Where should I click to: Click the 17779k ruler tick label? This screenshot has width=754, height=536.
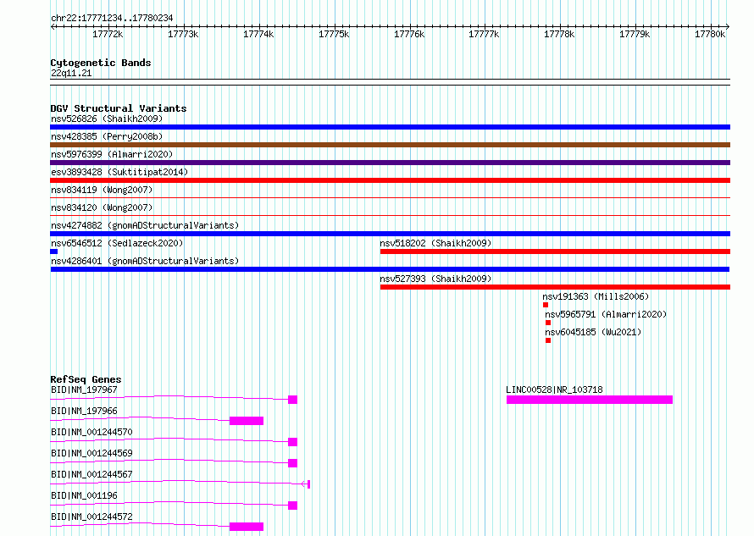635,34
